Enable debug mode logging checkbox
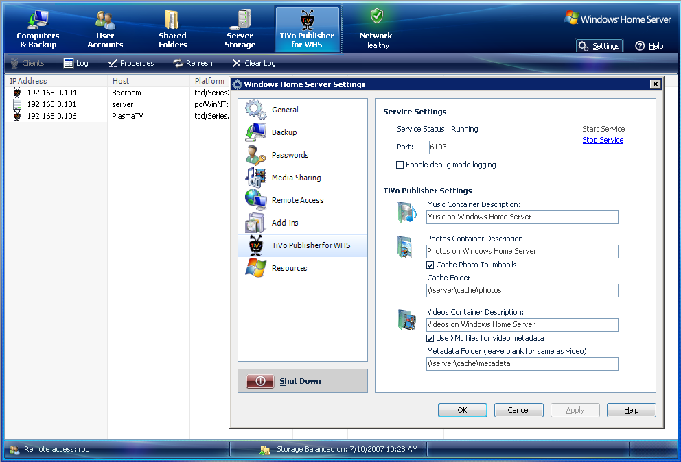This screenshot has height=462, width=681. tap(400, 165)
